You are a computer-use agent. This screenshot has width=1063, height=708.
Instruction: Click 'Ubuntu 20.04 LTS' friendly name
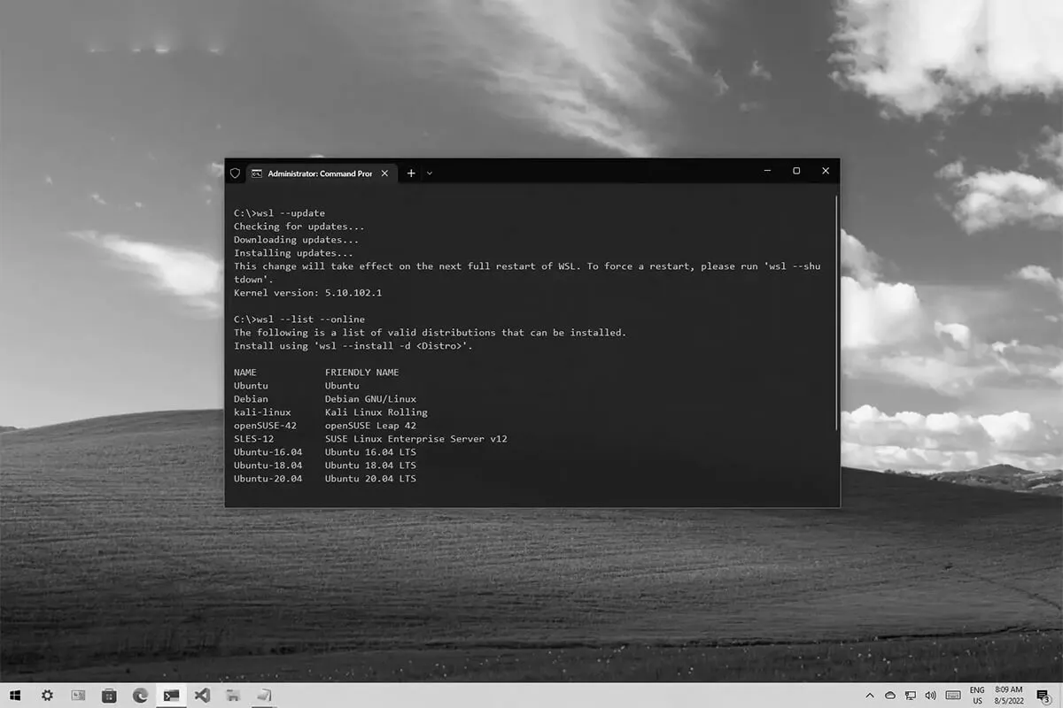pyautogui.click(x=370, y=479)
